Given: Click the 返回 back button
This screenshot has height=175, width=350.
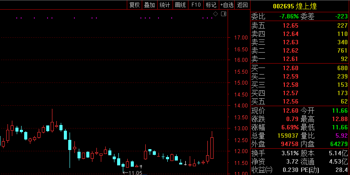Looking at the screenshot, I should coord(243,5).
